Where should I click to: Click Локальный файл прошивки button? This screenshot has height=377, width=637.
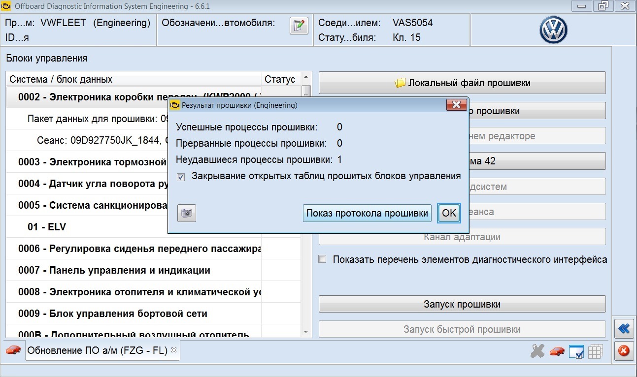(x=462, y=83)
